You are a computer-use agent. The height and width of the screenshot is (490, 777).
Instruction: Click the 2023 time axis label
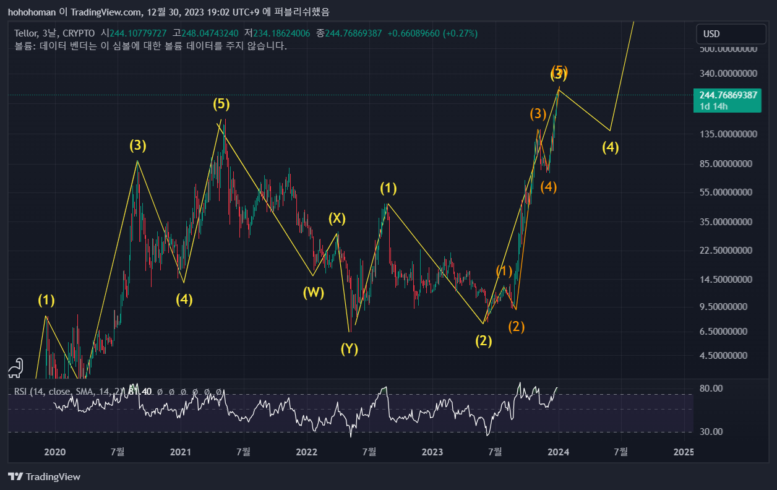(x=432, y=452)
